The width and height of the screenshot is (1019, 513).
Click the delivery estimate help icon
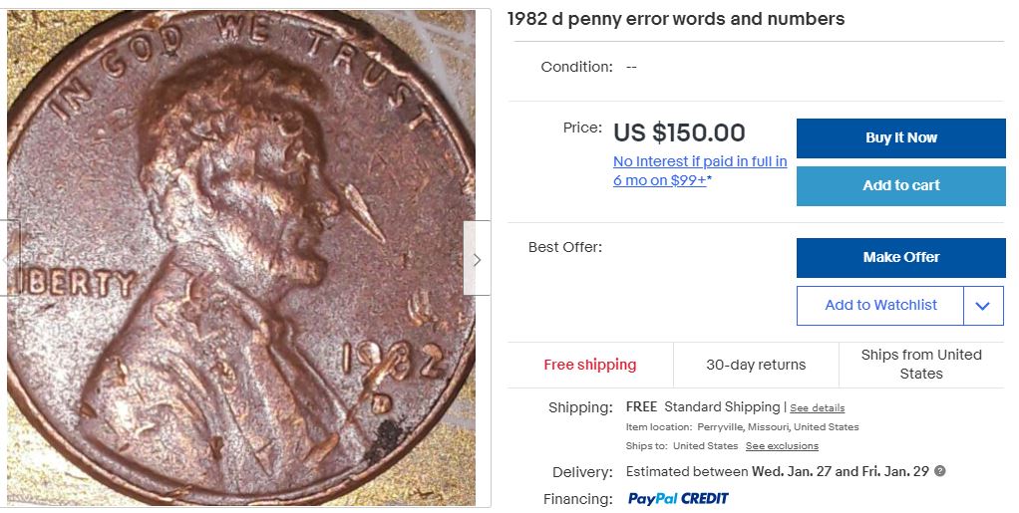pyautogui.click(x=939, y=471)
